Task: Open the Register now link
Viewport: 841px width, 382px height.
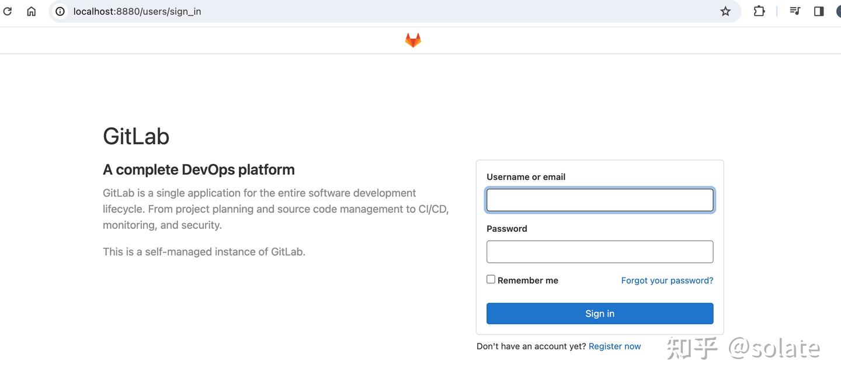Action: [x=614, y=346]
